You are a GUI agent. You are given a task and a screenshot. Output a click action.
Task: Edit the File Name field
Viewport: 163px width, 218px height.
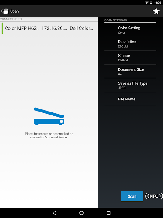coord(130,99)
